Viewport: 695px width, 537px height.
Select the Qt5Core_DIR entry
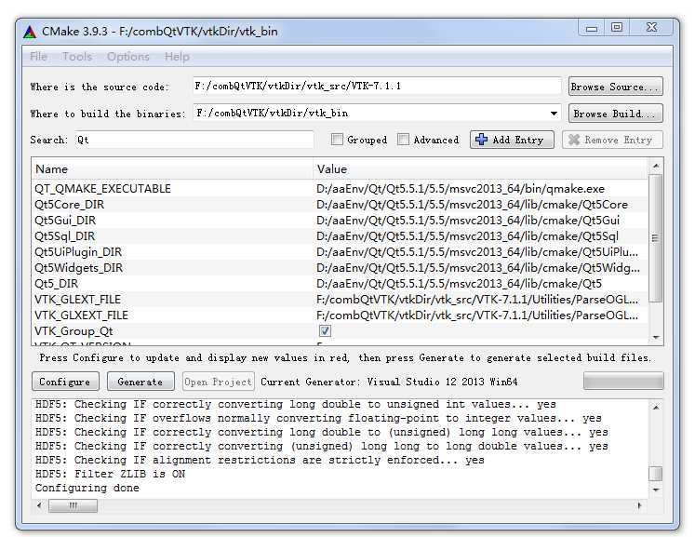point(70,205)
